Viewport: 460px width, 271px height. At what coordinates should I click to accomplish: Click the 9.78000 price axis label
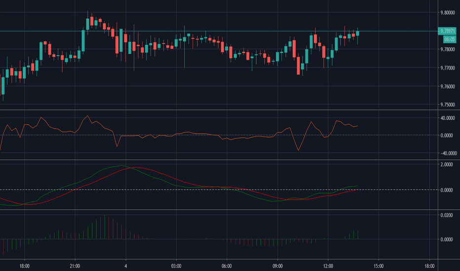click(x=447, y=49)
